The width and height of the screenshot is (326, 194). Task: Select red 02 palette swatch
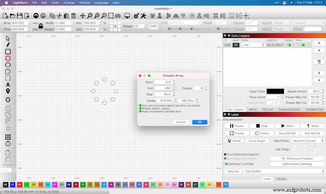point(20,185)
